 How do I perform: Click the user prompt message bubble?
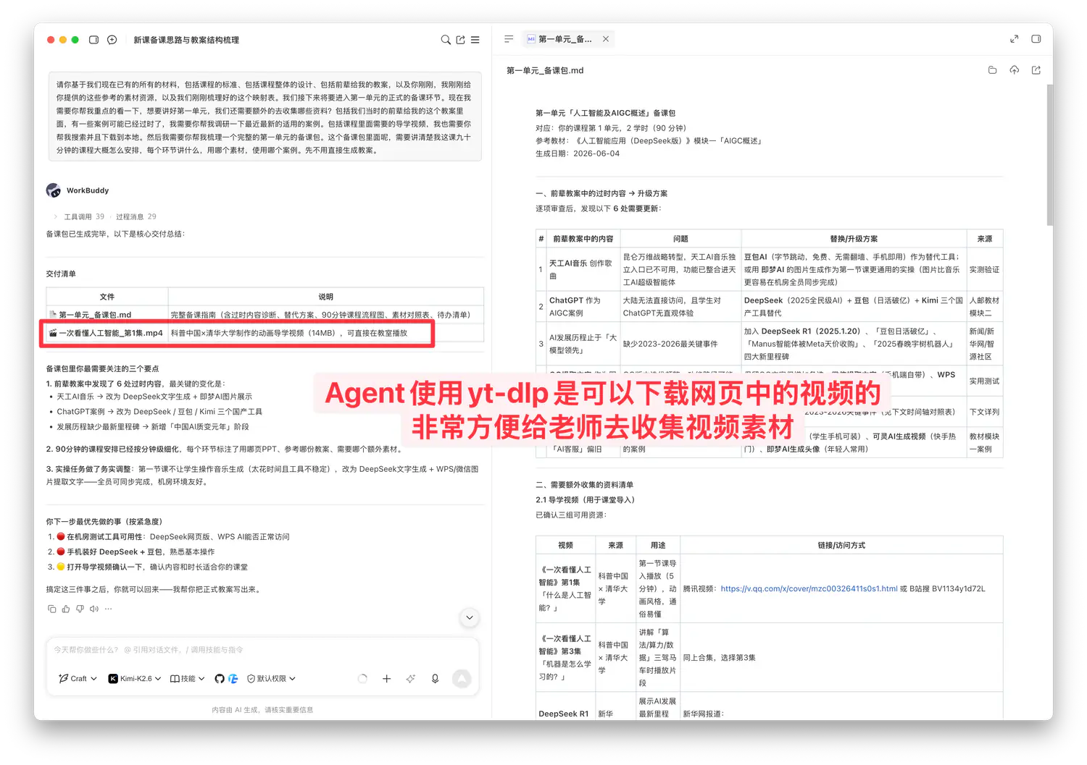pyautogui.click(x=265, y=117)
